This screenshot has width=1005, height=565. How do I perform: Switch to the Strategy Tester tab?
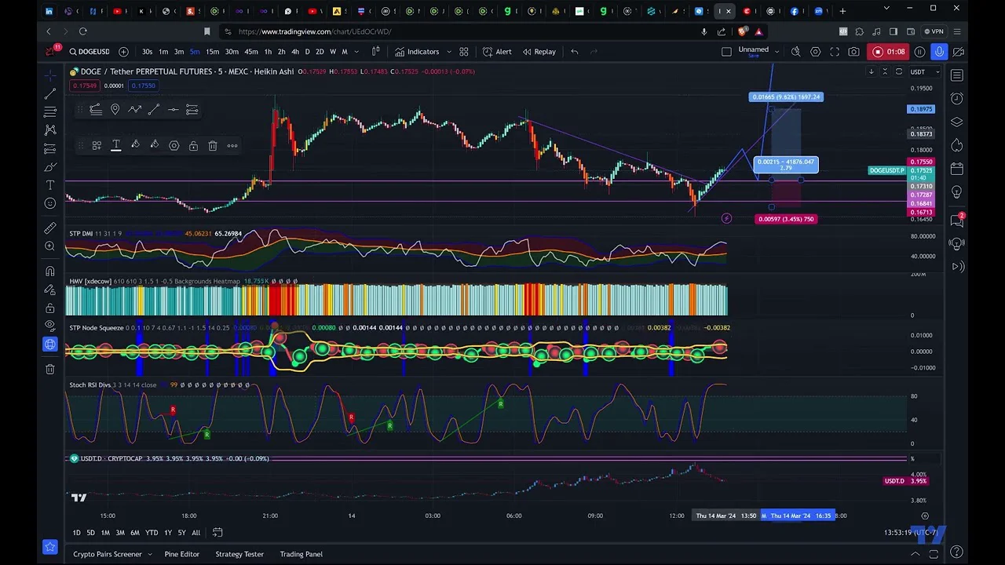[x=239, y=554]
